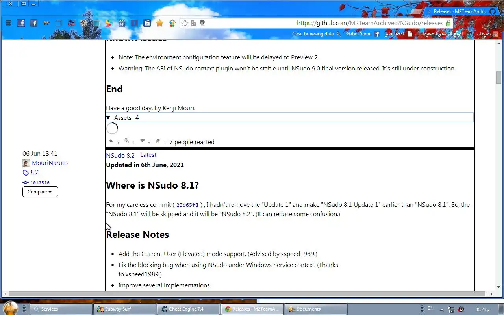The height and width of the screenshot is (315, 504).
Task: Click the colorful home extension icon
Action: pos(172,23)
